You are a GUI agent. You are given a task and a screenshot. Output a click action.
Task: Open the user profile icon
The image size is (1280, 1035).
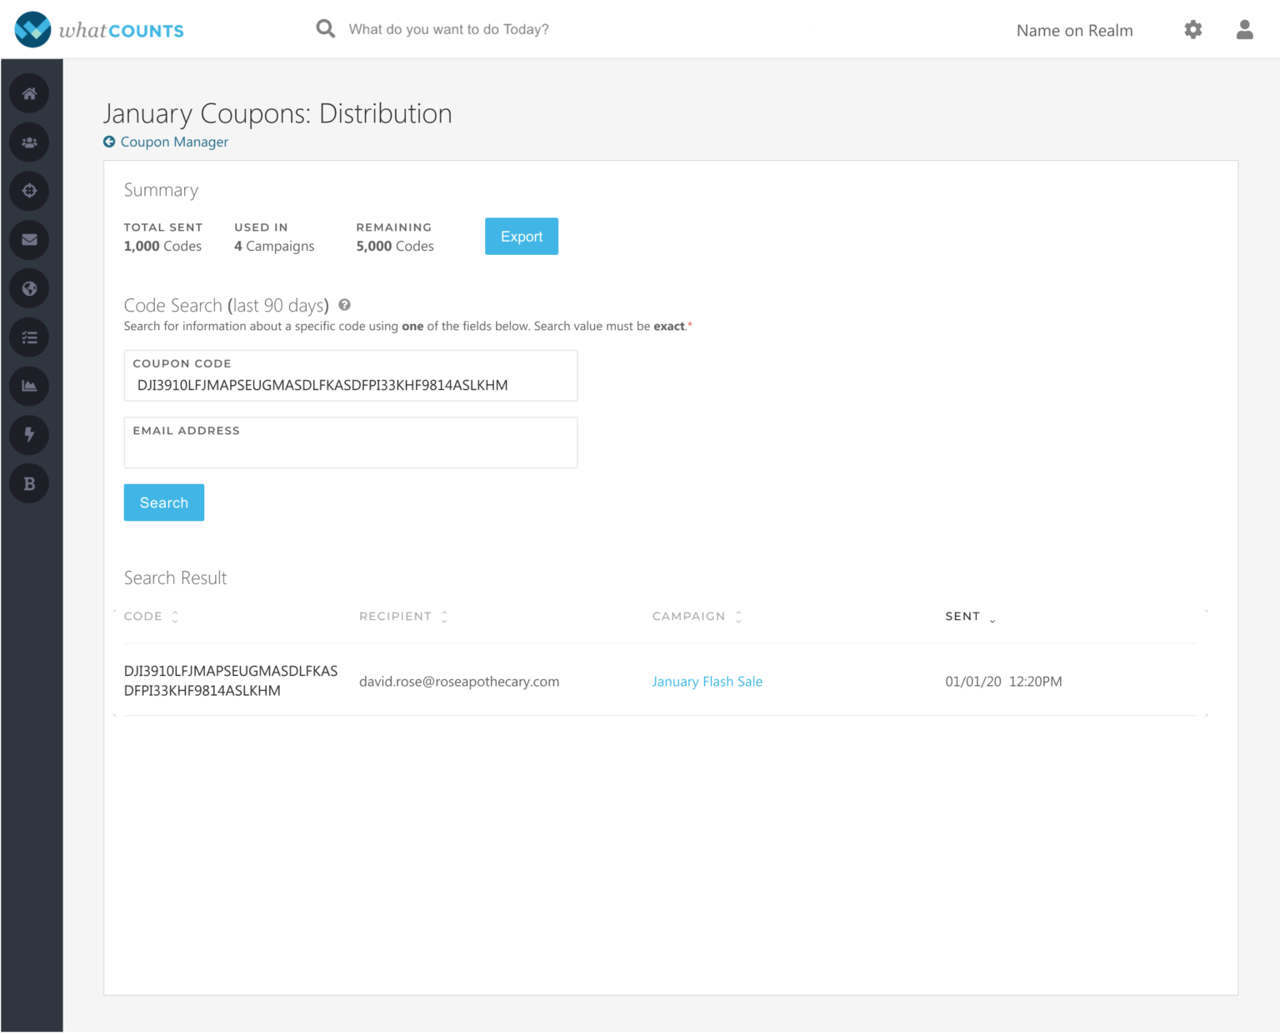pos(1244,30)
